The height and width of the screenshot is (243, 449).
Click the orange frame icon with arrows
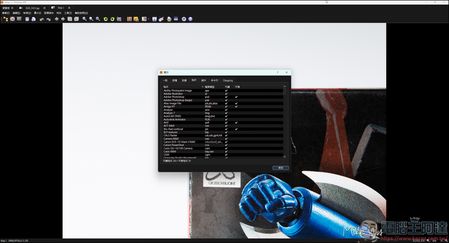(x=136, y=19)
